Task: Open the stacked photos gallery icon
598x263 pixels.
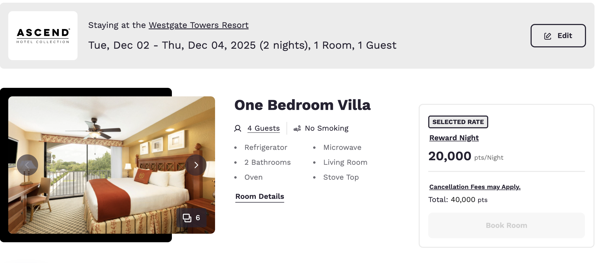Action: tap(187, 218)
